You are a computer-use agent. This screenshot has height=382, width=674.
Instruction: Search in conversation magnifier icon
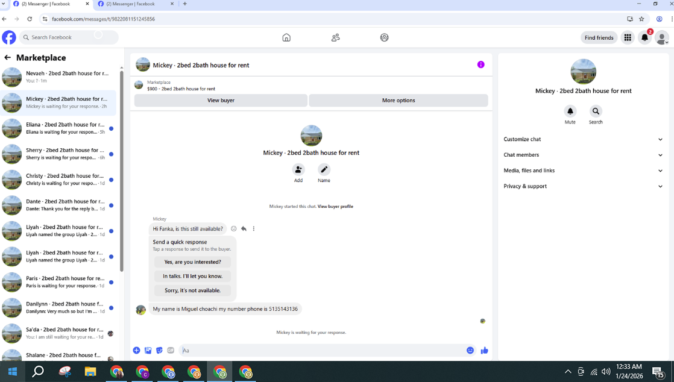coord(596,111)
